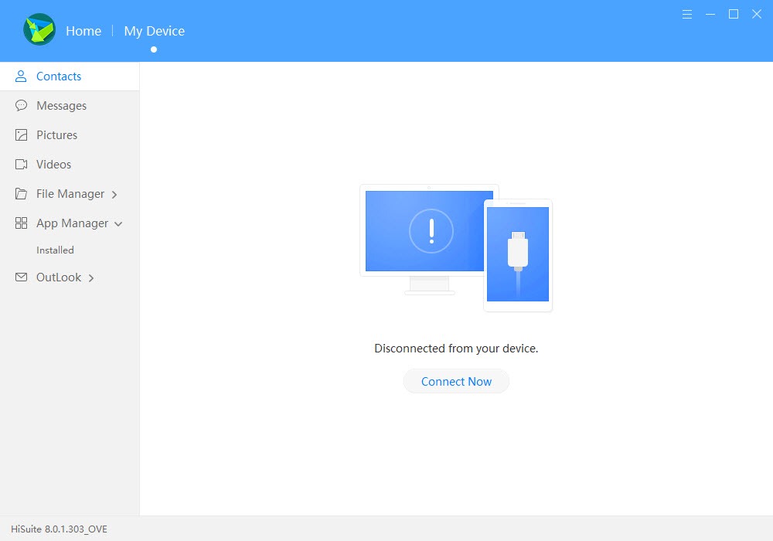Click the Messages speech bubble icon
Viewport: 773px width, 541px height.
click(x=22, y=106)
